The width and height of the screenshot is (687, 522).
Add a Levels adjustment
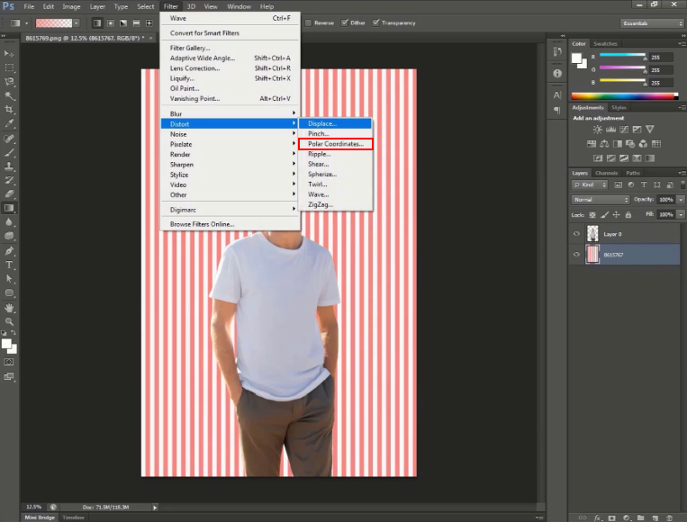[x=610, y=130]
